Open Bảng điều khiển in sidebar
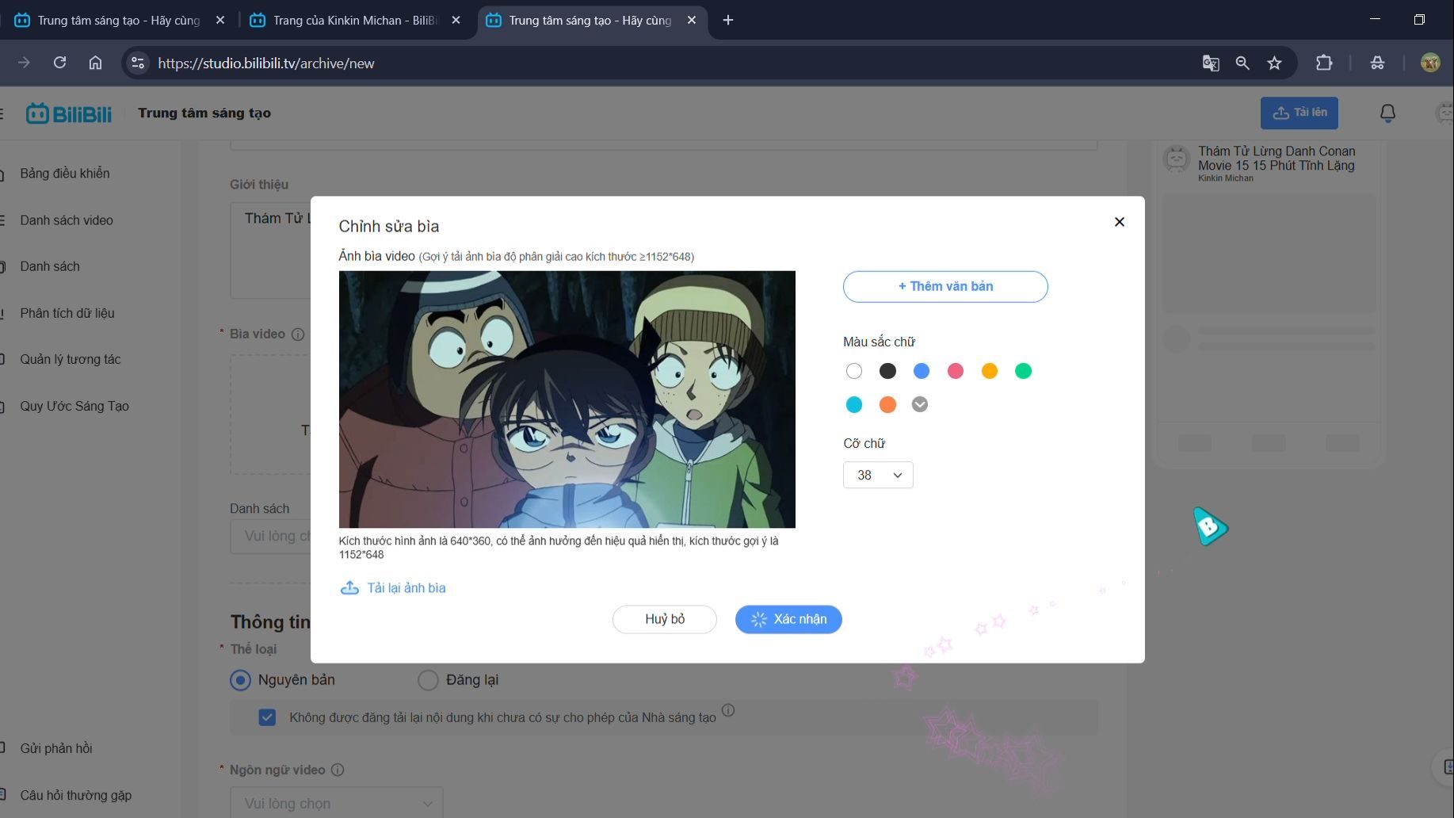 [x=65, y=174]
